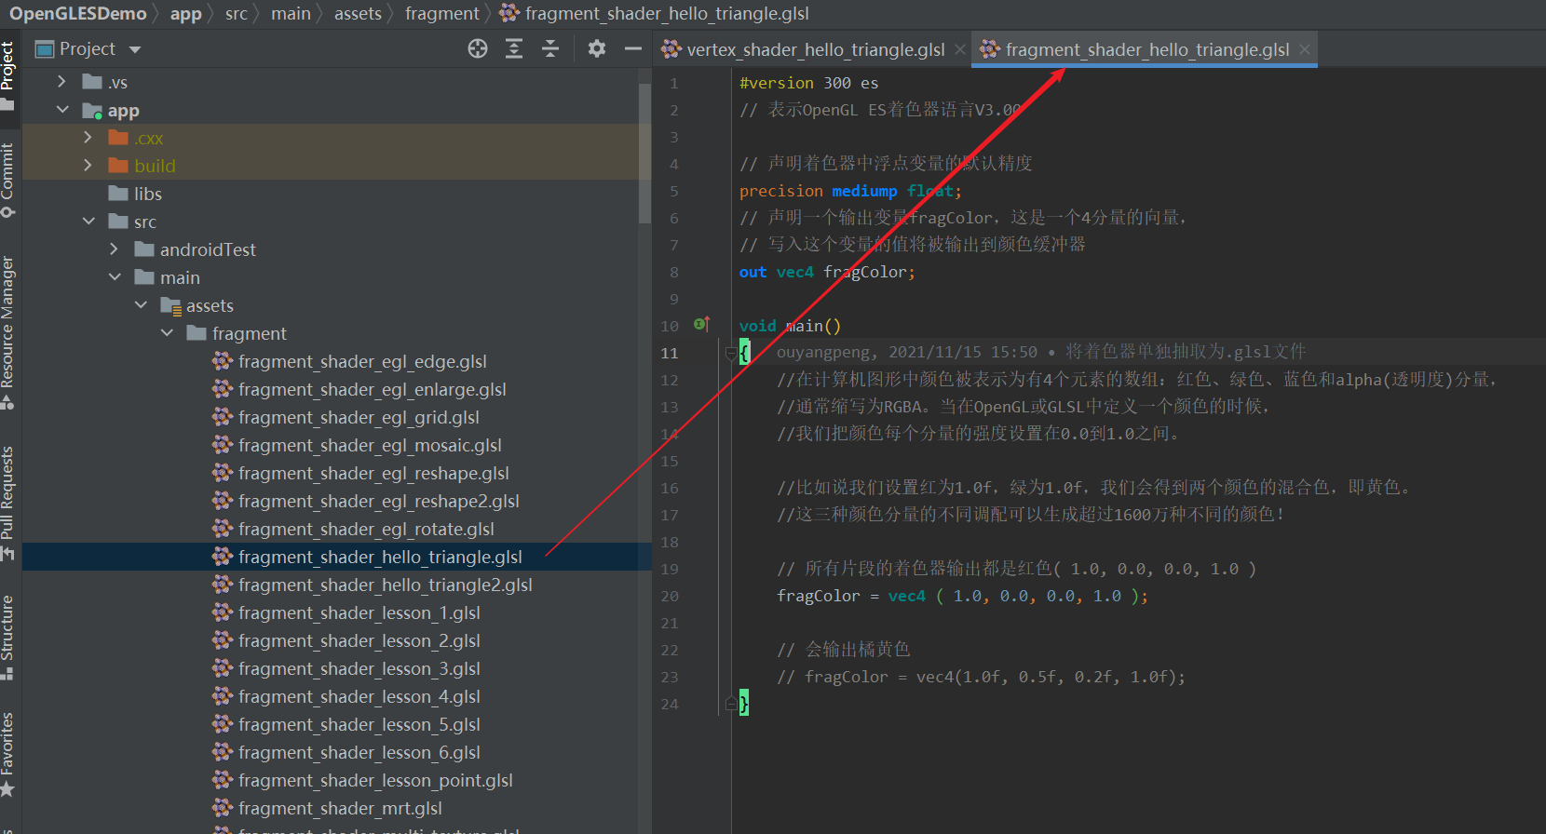Click assets breadcrumb in navigation bar
The height and width of the screenshot is (834, 1546).
[x=359, y=13]
